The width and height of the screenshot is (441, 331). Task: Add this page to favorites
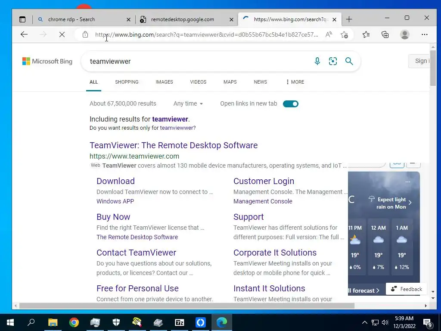(x=344, y=34)
